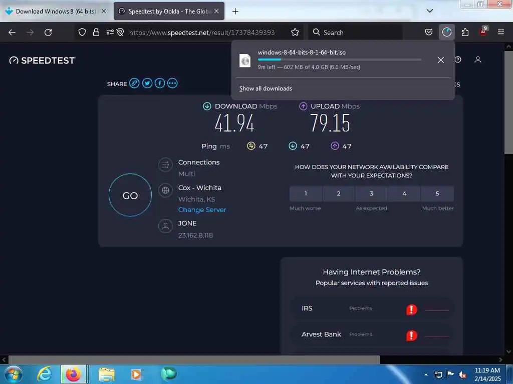Viewport: 513px width, 384px height.
Task: Click the taskbar clock 11:19 AM
Action: [x=487, y=370]
